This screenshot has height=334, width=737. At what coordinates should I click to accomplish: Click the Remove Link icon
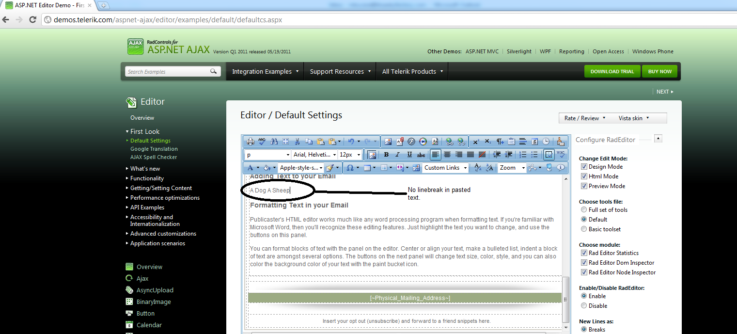coord(461,142)
